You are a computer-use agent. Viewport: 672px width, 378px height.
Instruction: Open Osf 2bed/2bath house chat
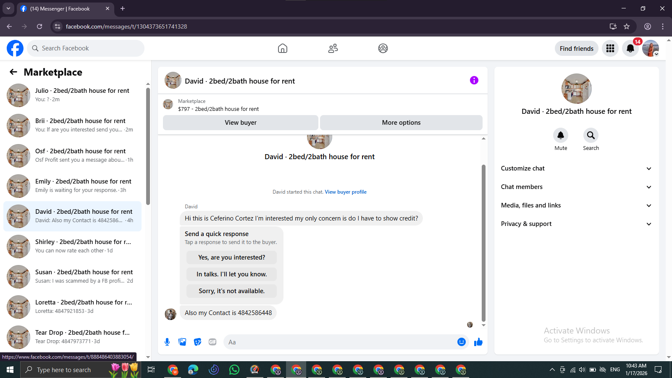72,156
